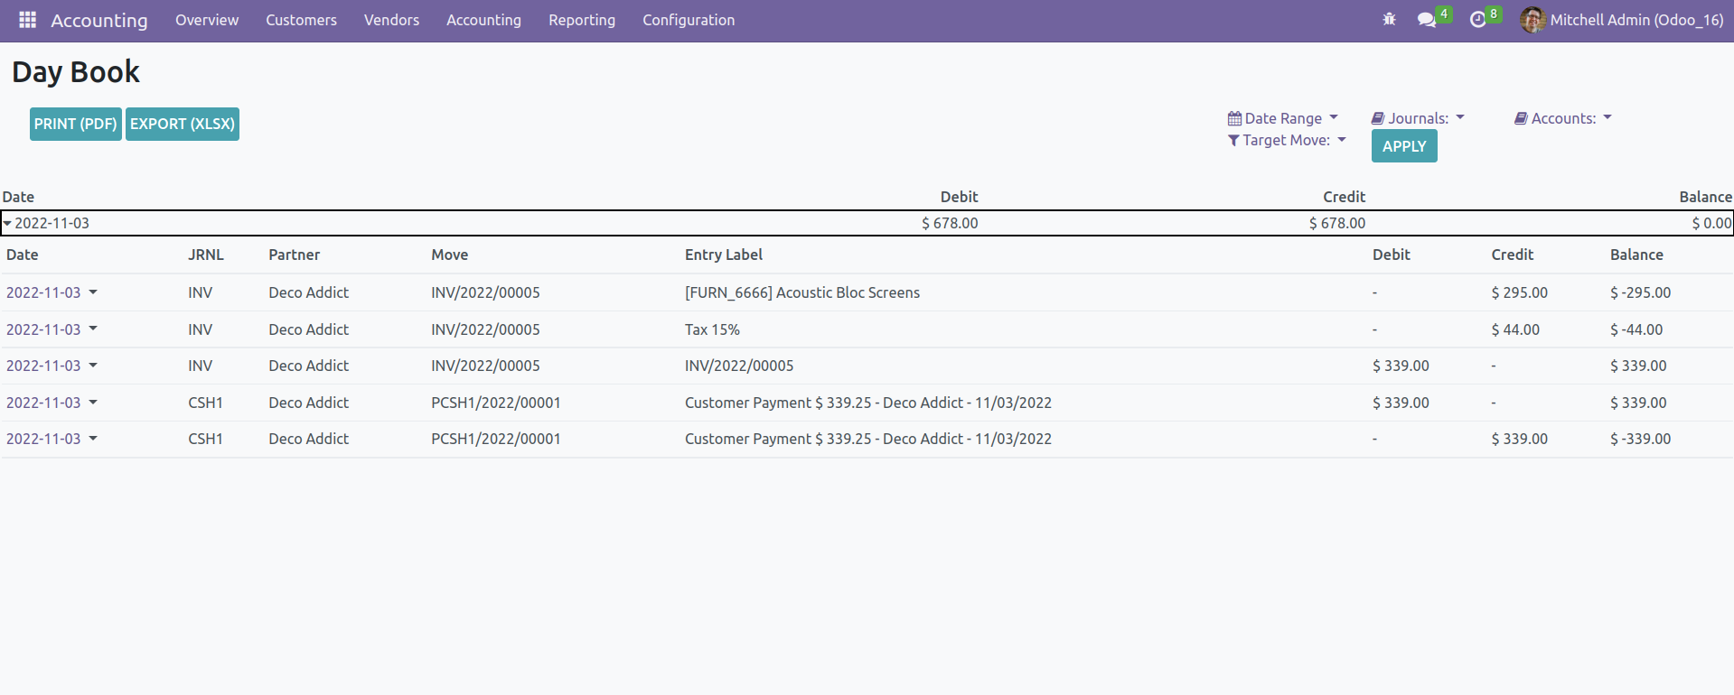Open caret on Acoustic Bloc Screens row date
This screenshot has width=1734, height=695.
93,292
